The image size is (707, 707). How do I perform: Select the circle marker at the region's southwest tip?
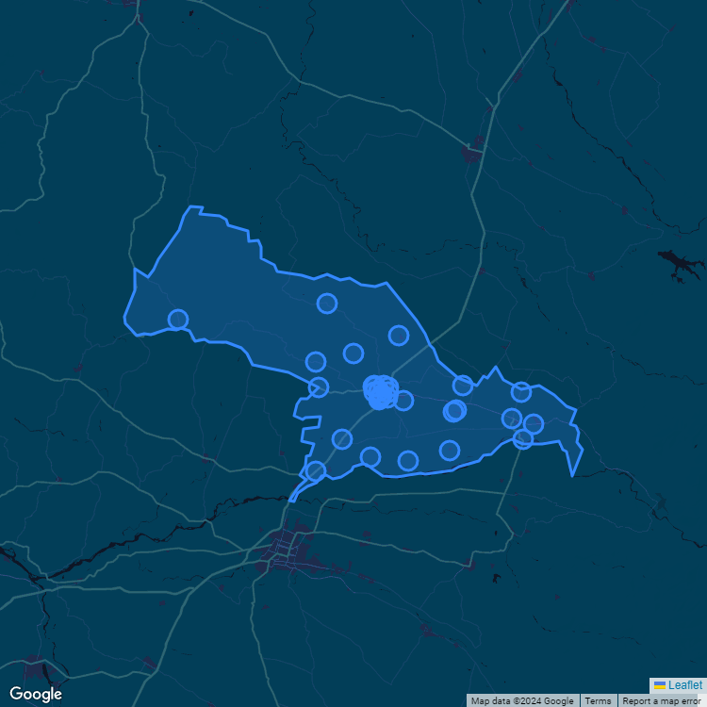pos(316,471)
